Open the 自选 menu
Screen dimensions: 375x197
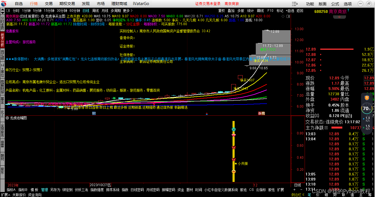(x=19, y=4)
